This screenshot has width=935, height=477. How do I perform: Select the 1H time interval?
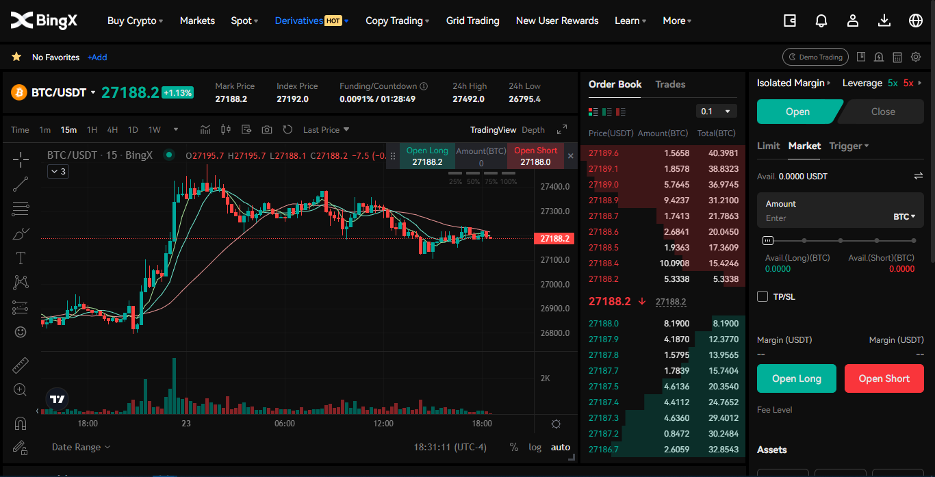[x=92, y=129]
